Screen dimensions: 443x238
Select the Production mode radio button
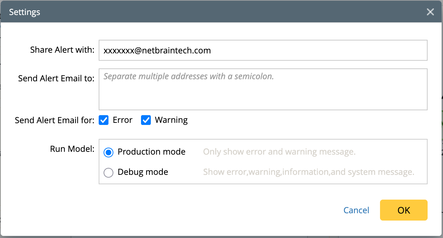point(109,152)
